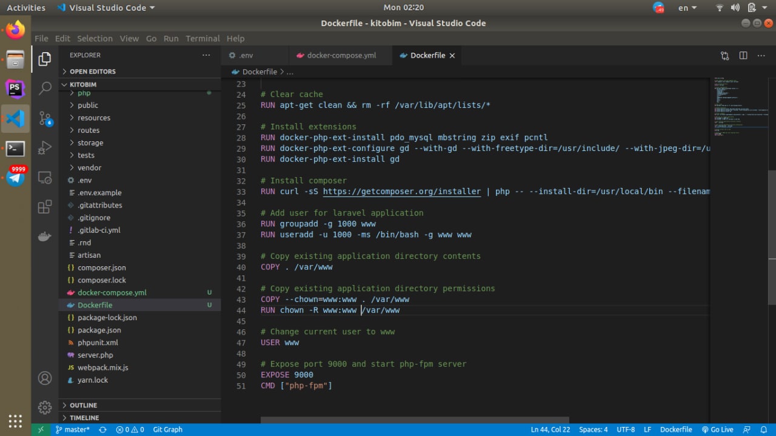Open Activities overview
The width and height of the screenshot is (776, 436).
(x=26, y=8)
